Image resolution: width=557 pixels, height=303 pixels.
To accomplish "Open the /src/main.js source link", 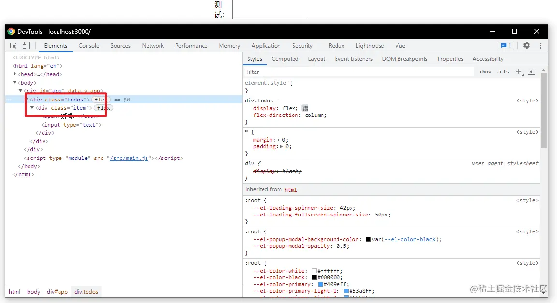I will pos(128,158).
